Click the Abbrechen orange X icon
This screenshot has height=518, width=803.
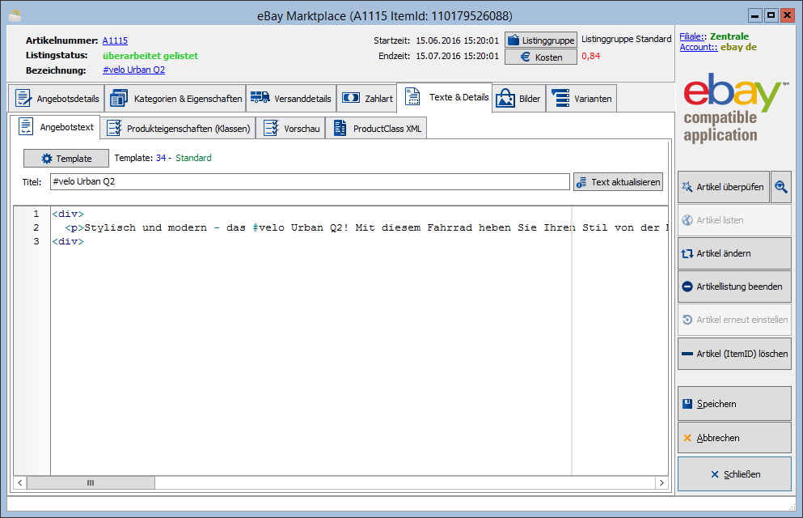coord(687,438)
